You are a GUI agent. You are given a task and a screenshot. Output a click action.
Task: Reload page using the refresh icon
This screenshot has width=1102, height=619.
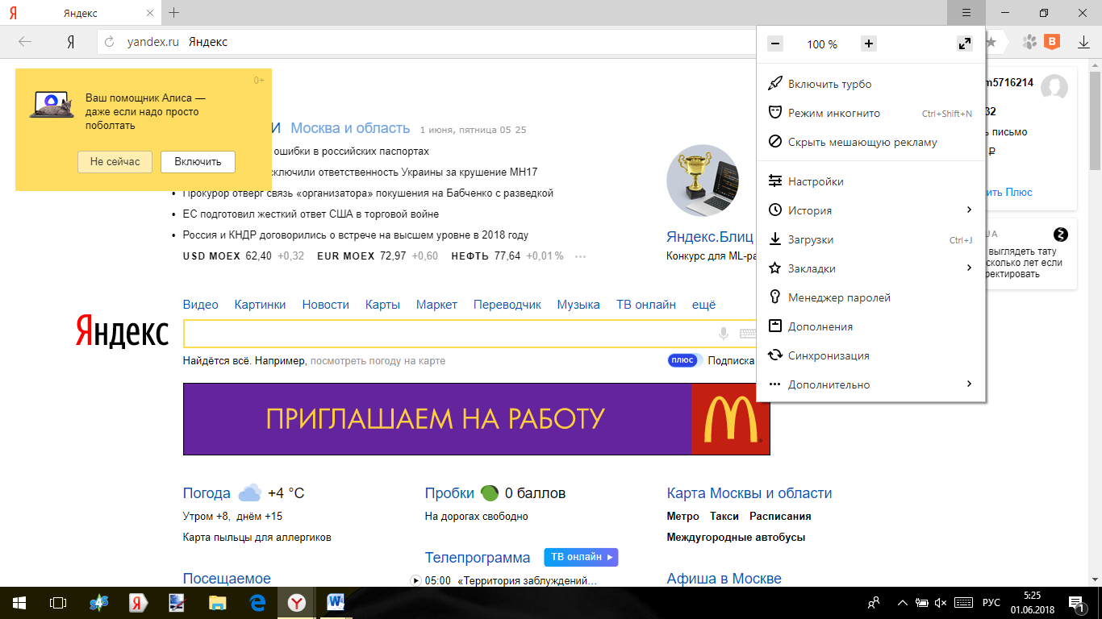tap(110, 42)
